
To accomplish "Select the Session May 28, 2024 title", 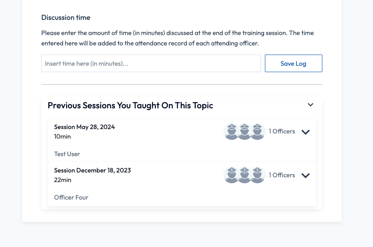I will tap(84, 127).
